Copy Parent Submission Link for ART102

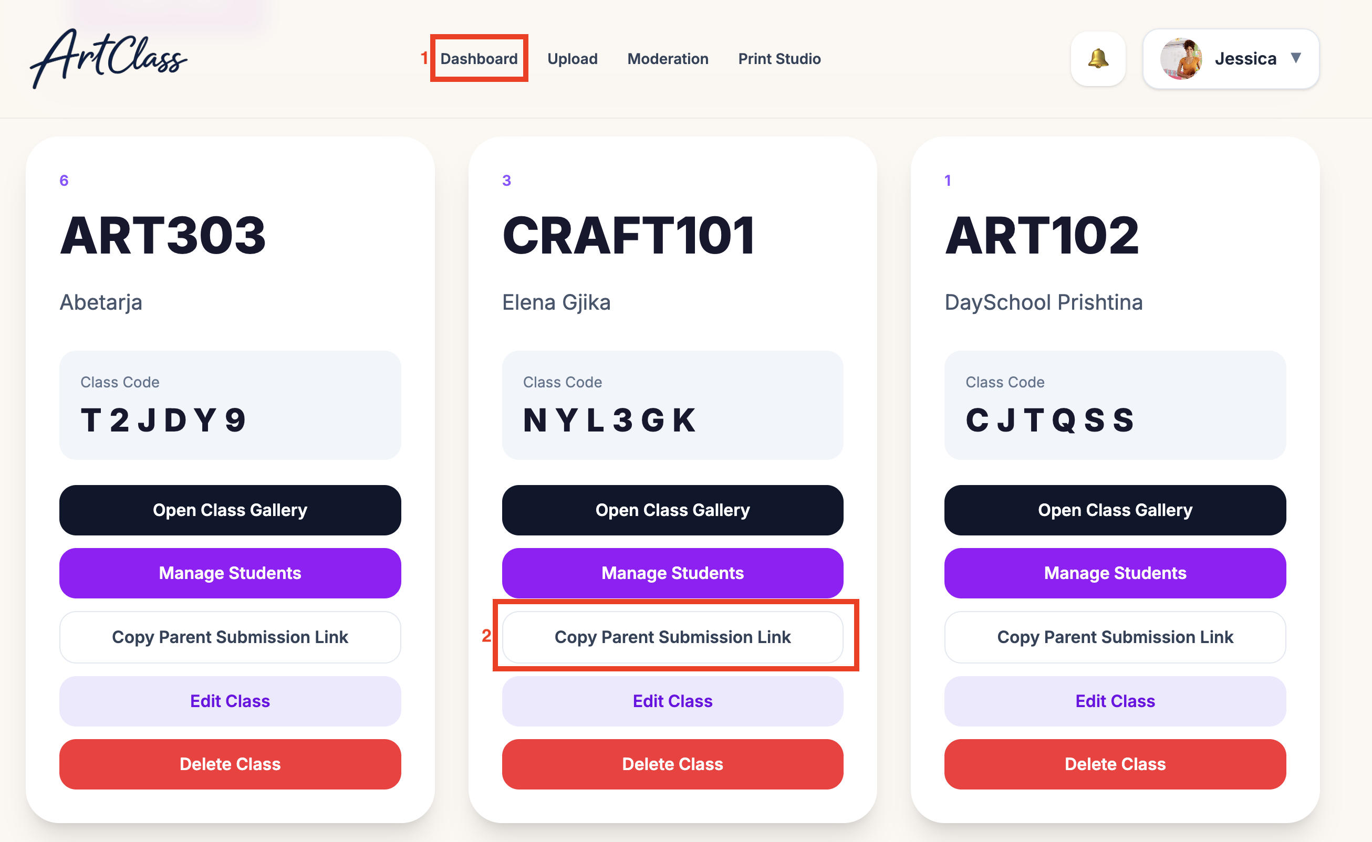(1115, 637)
